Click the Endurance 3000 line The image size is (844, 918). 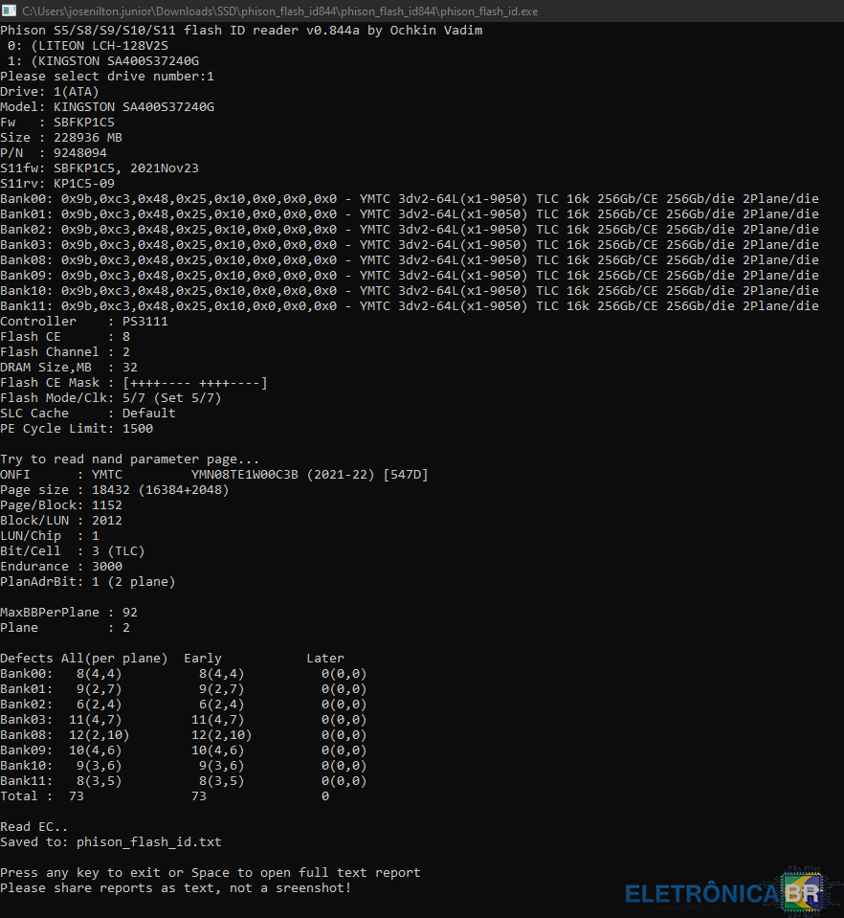point(61,567)
